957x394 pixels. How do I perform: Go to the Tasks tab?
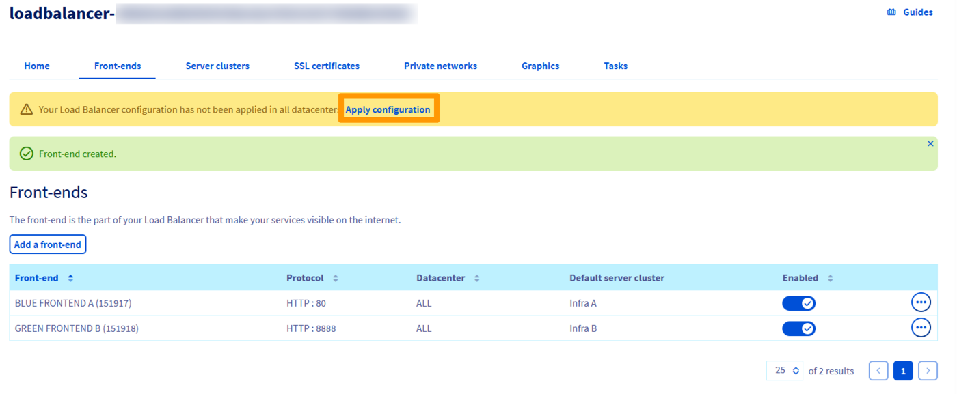coord(615,66)
